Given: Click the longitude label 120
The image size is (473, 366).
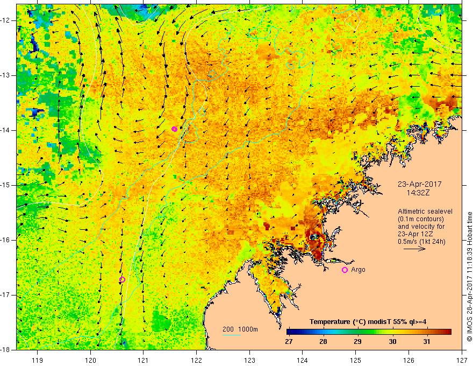Looking at the screenshot, I should pos(90,360).
